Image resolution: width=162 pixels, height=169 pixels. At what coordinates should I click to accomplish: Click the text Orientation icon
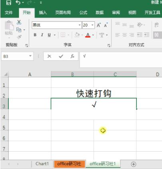(x=140, y=25)
